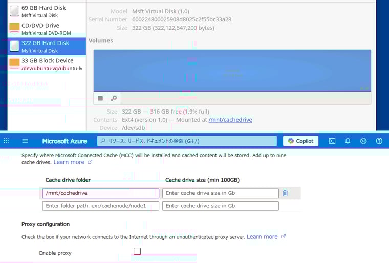Open Learn more link about cache drives
This screenshot has width=389, height=263.
(73, 162)
